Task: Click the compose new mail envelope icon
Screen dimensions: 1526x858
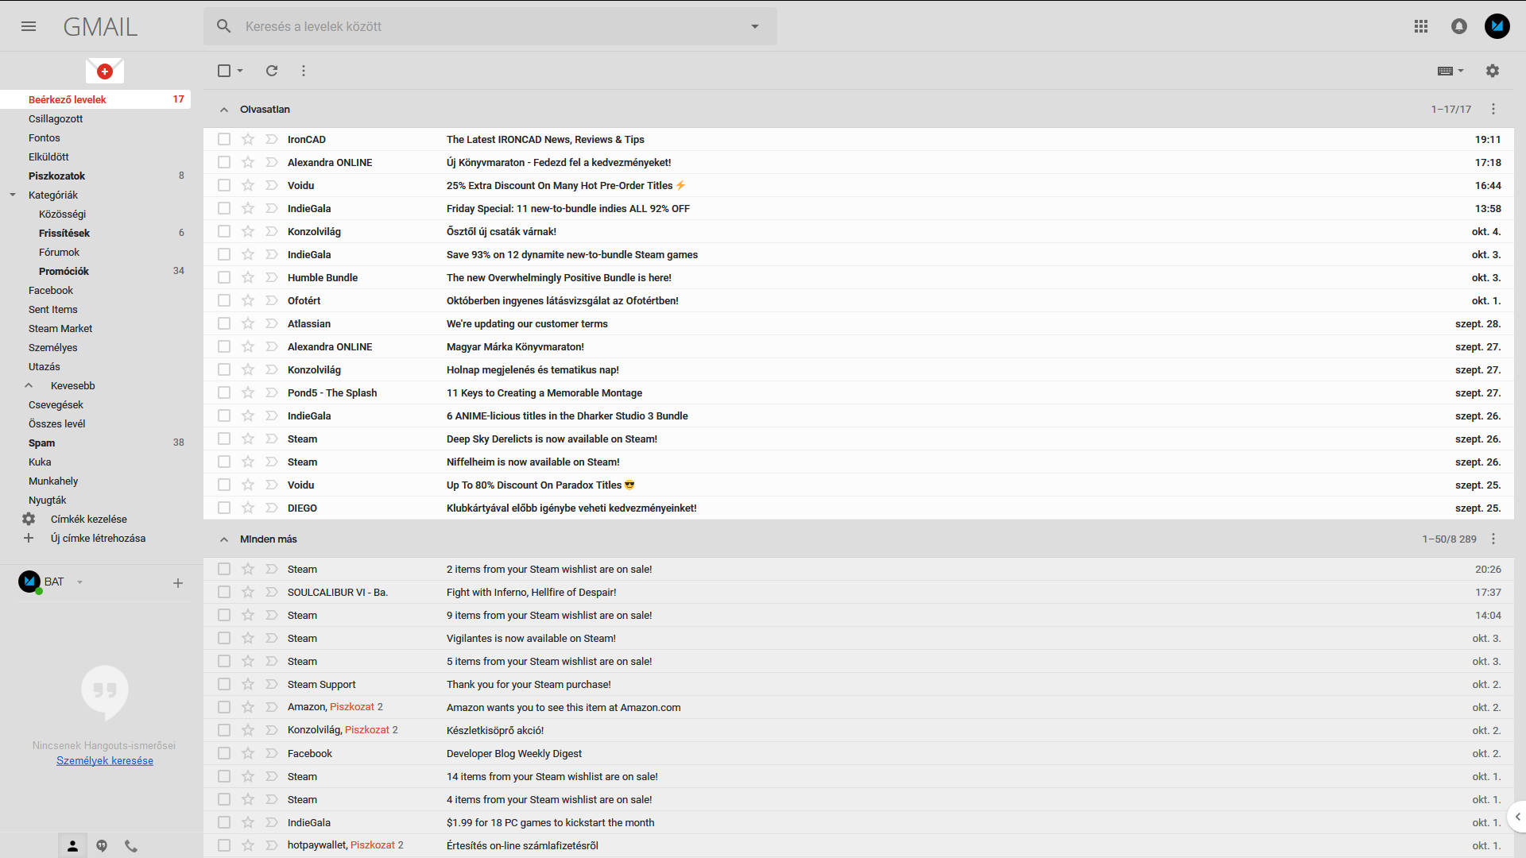Action: (x=105, y=71)
